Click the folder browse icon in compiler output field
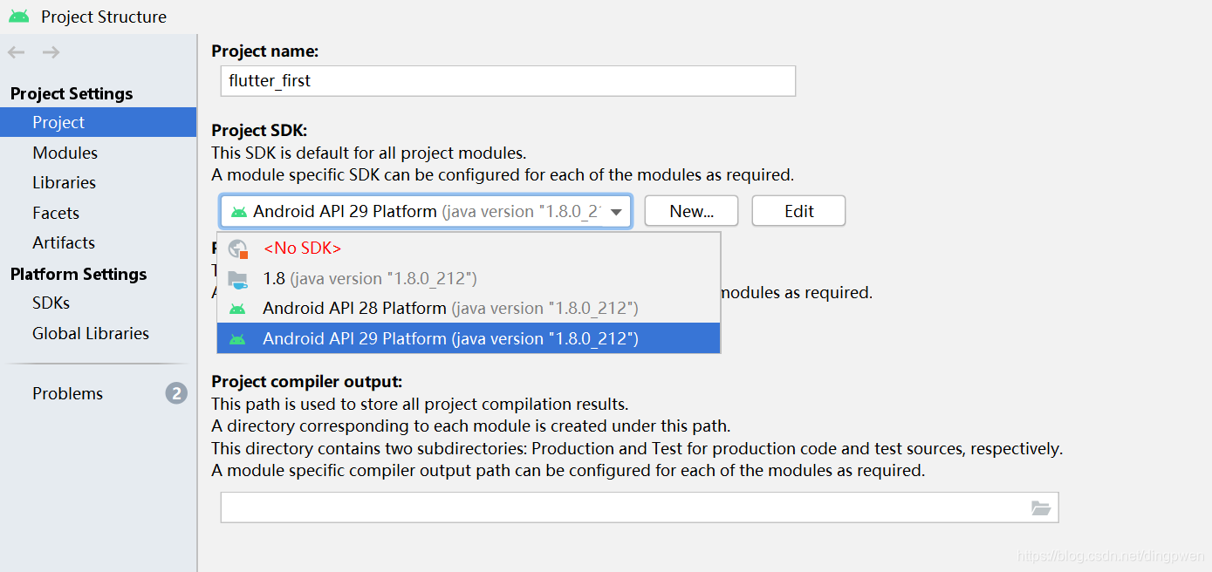The width and height of the screenshot is (1212, 572). point(1040,508)
